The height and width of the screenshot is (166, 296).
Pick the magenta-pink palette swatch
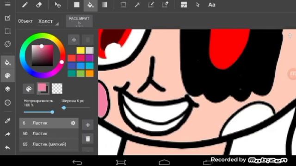tap(80, 58)
